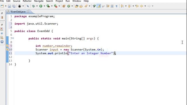
Task: Close the EvenOdd.java tab
Action: [28, 12]
